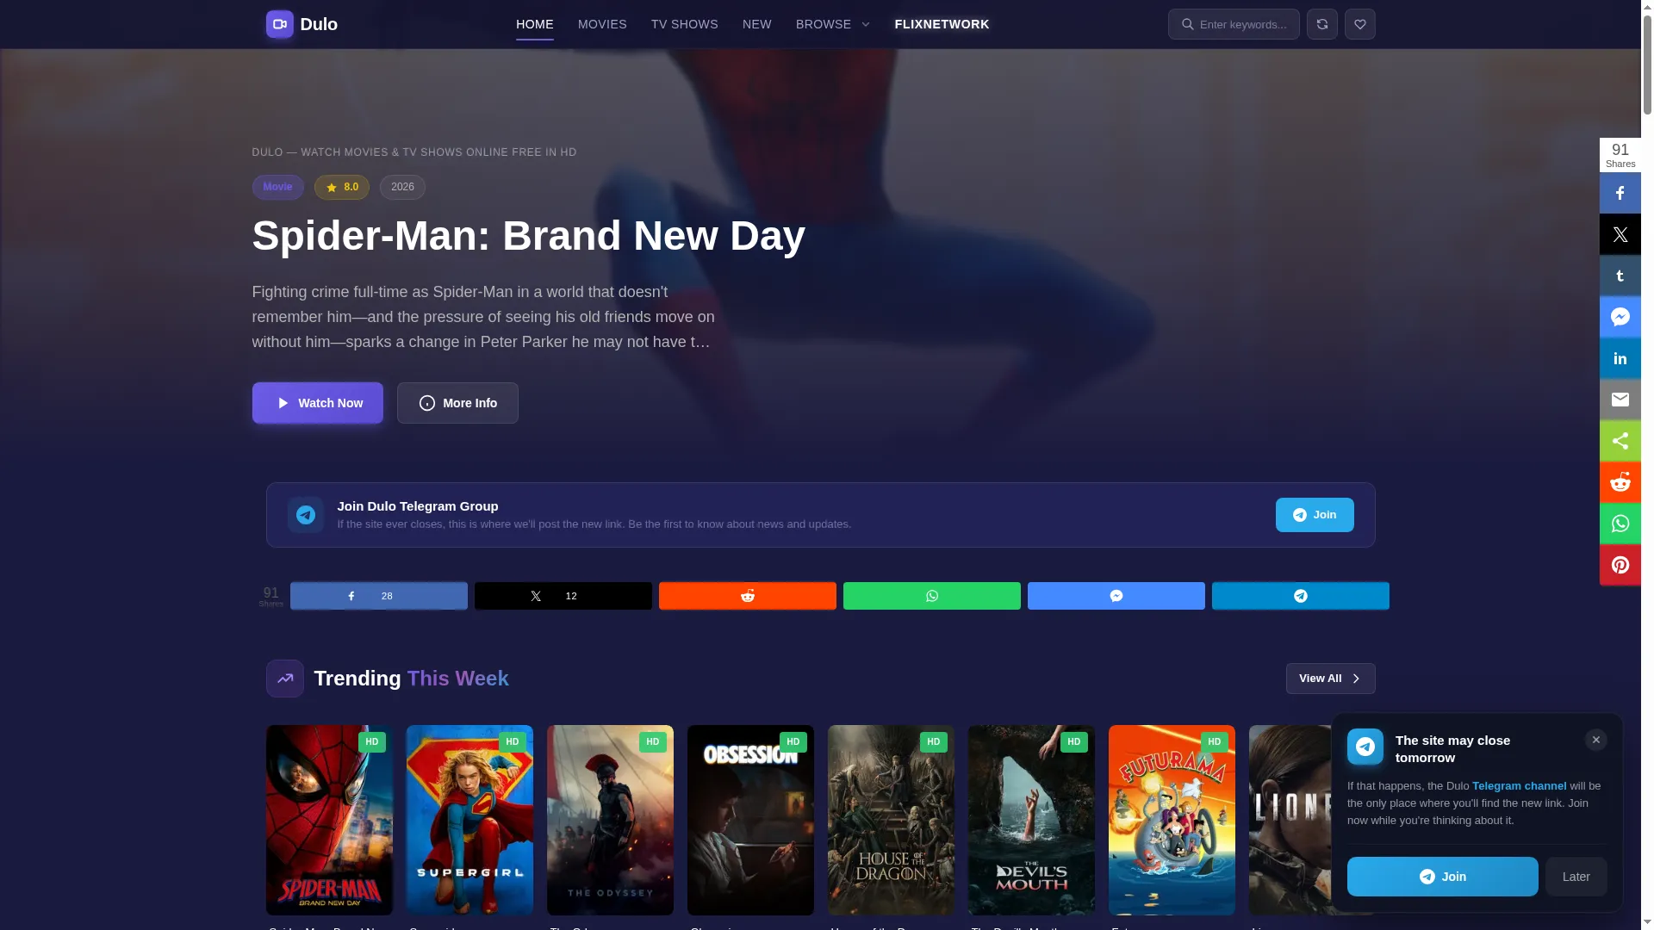The width and height of the screenshot is (1654, 930).
Task: Follow the Telegram channel link in popup
Action: pyautogui.click(x=1520, y=786)
